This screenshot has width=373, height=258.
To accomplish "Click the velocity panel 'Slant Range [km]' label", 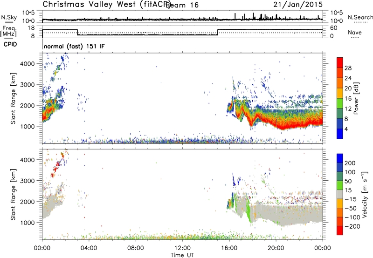I will click(13, 194).
